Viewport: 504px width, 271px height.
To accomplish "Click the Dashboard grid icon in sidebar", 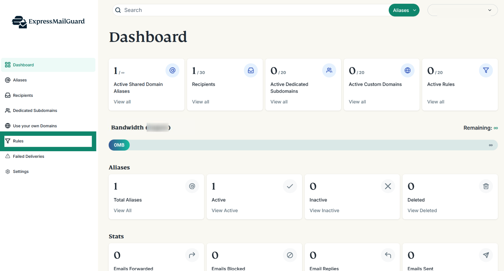I will tap(8, 65).
